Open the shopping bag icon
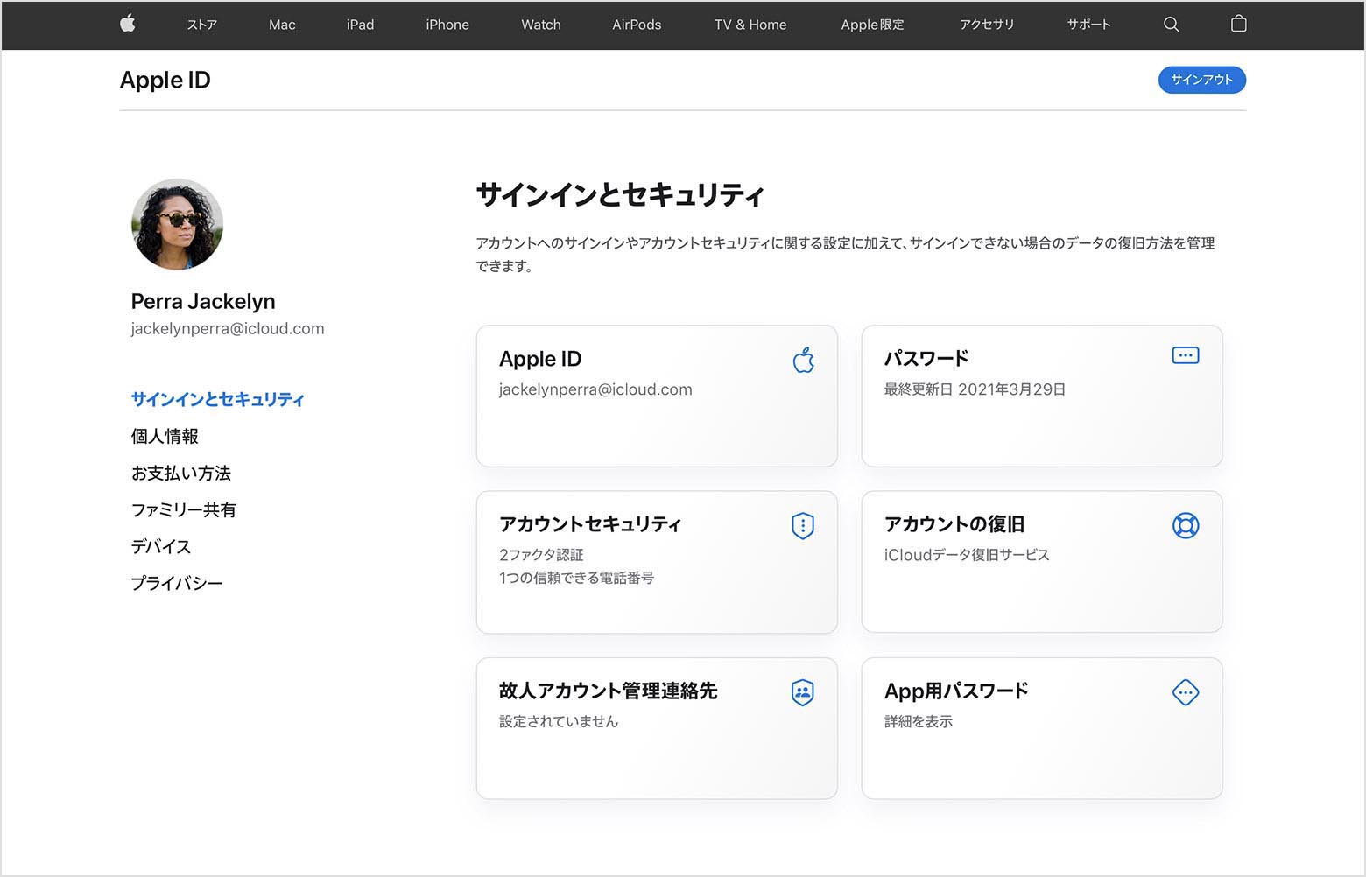 [1238, 24]
